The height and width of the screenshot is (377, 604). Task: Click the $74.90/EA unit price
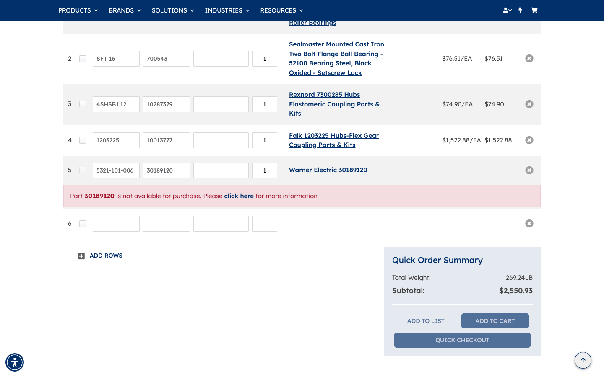tap(458, 104)
